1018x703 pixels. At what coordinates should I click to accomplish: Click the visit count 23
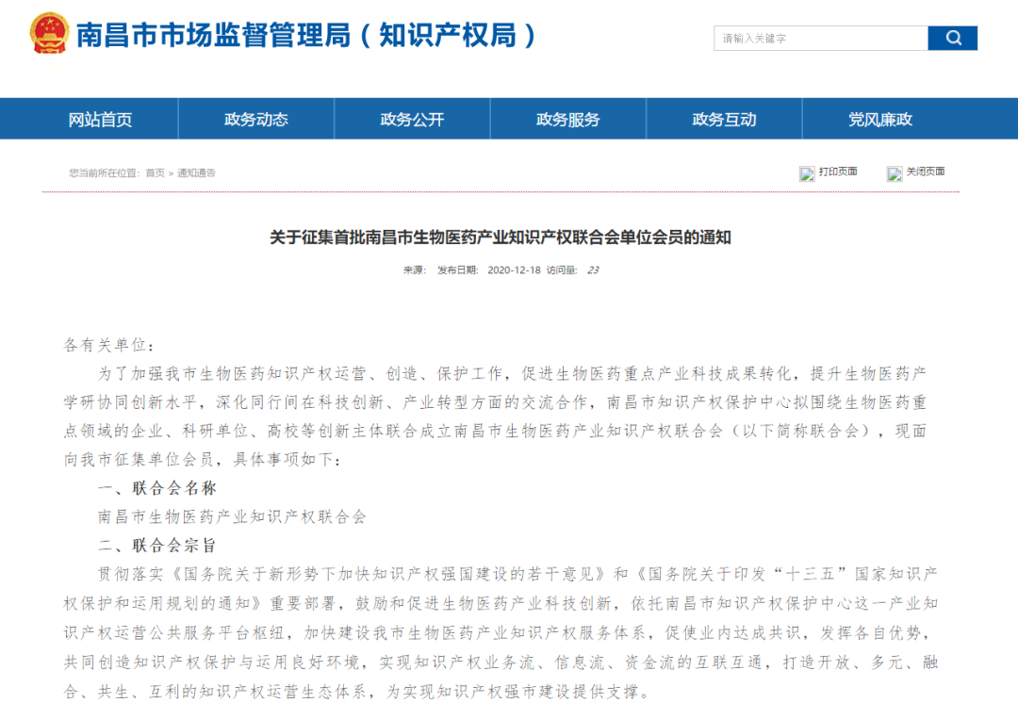pyautogui.click(x=593, y=270)
